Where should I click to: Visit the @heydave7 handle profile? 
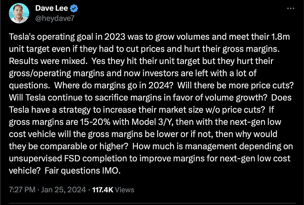(x=55, y=19)
